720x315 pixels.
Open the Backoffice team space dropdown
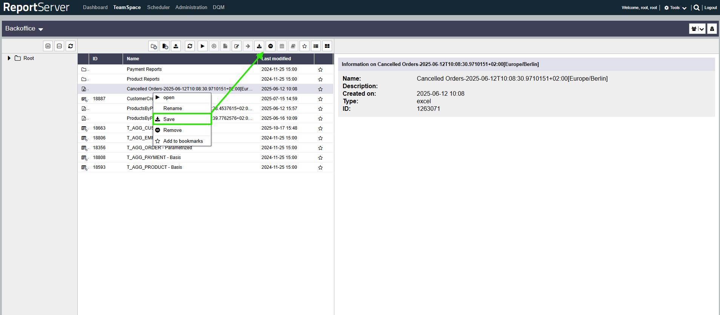[24, 29]
